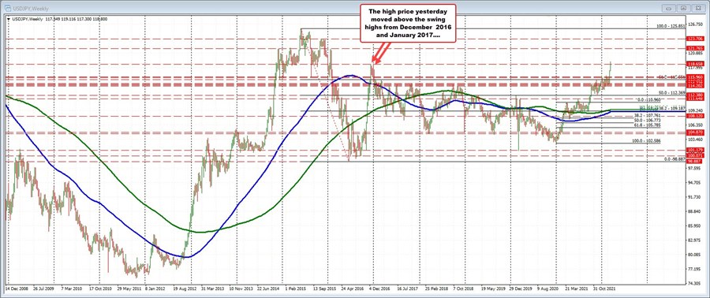Screen dimensions: 710x298
Task: Click the 29 Dec 2019 date label
Action: coord(521,288)
